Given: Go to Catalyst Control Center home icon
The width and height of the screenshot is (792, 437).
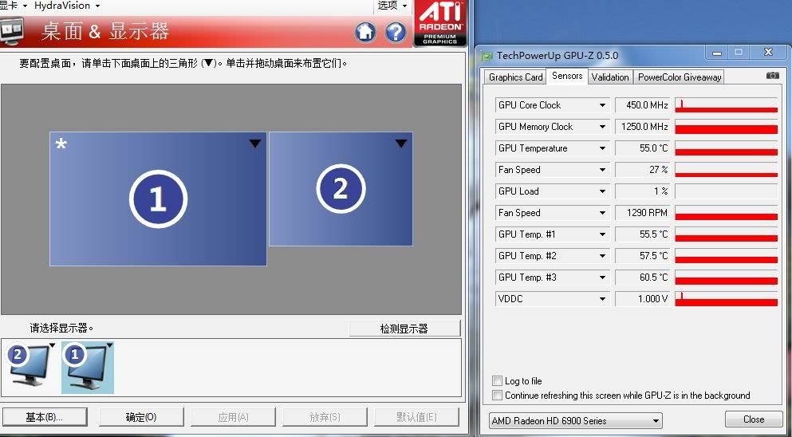Looking at the screenshot, I should click(x=365, y=33).
